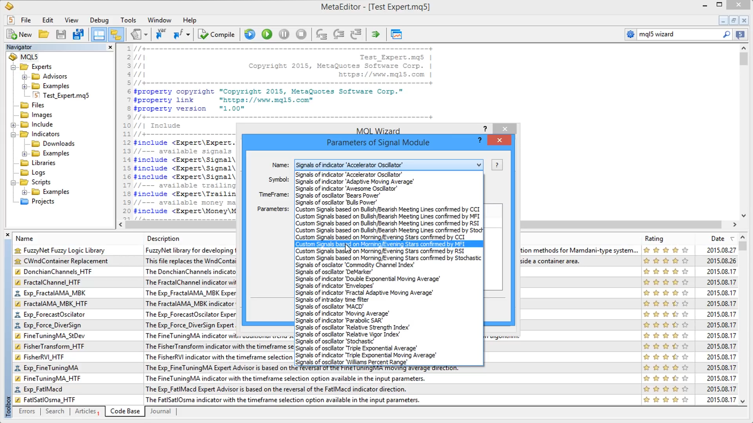
Task: Open the File menu
Action: click(26, 20)
